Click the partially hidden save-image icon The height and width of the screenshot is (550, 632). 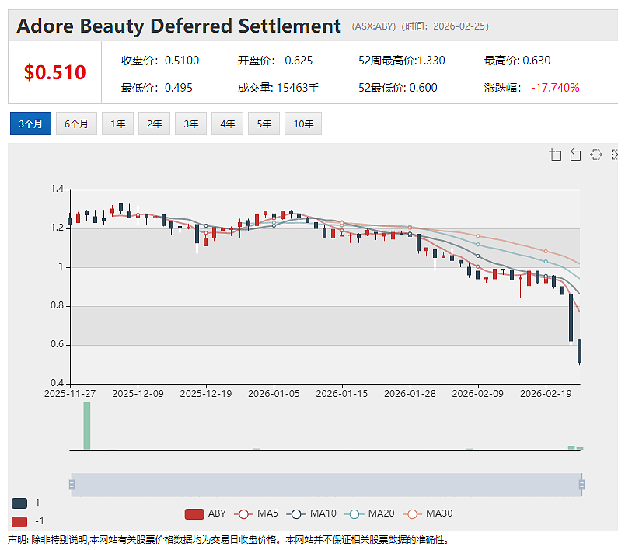coord(615,155)
